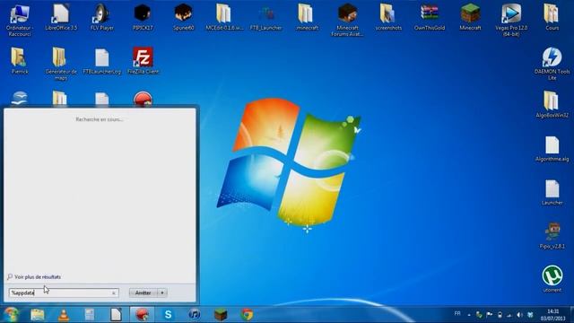574x323 pixels.
Task: Select the OpenOffice seagull desktop icon
Action: (x=20, y=99)
